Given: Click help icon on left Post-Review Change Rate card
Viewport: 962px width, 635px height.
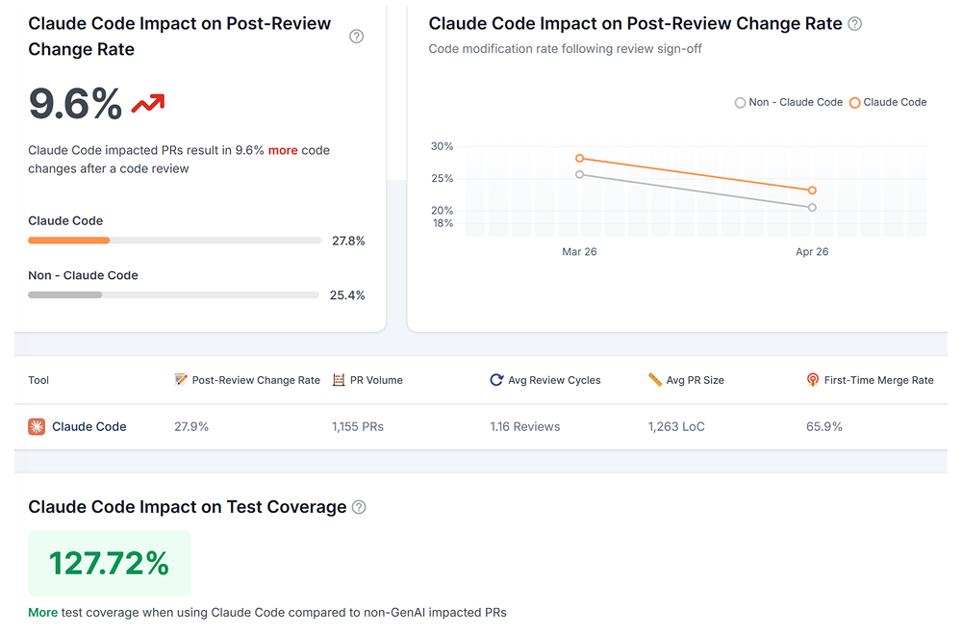Looking at the screenshot, I should coord(357,37).
